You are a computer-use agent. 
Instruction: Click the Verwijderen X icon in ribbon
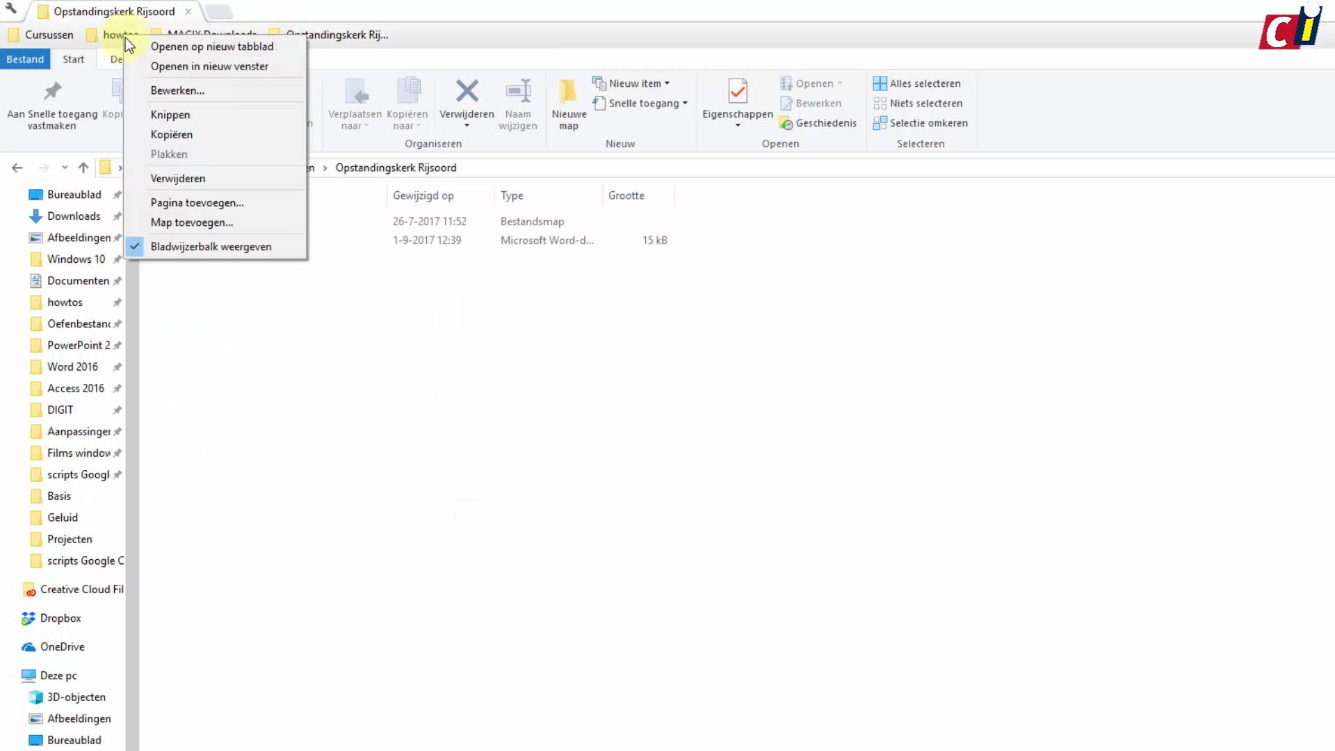(x=467, y=91)
